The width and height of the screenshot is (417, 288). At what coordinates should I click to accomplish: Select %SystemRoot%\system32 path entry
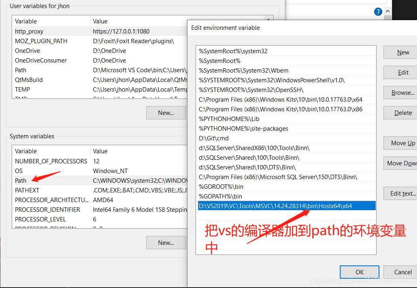coord(286,51)
